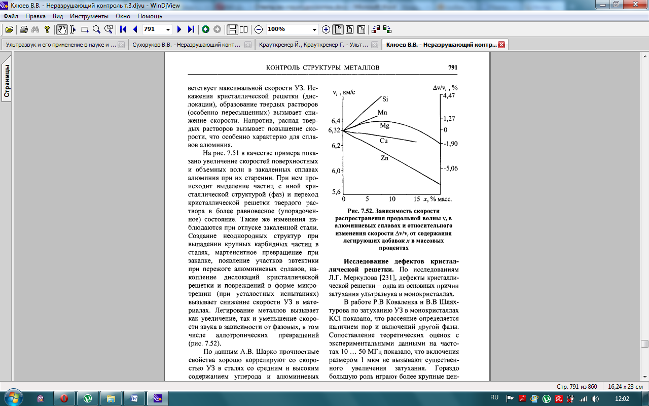The image size is (649, 406).
Task: Click the rotate left toolbar icon
Action: coord(376,29)
